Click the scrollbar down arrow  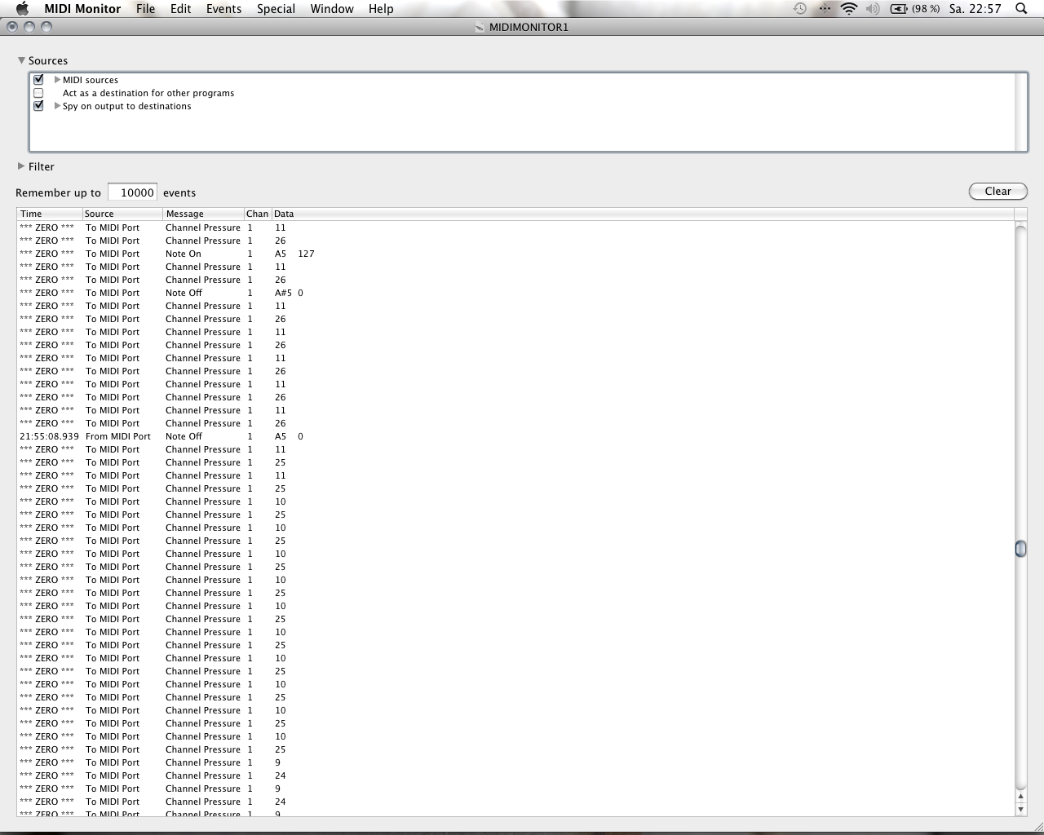[x=1020, y=809]
